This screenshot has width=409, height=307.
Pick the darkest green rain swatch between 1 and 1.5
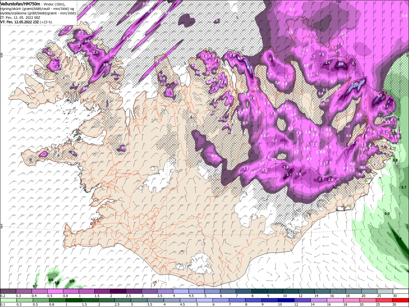click(73, 300)
